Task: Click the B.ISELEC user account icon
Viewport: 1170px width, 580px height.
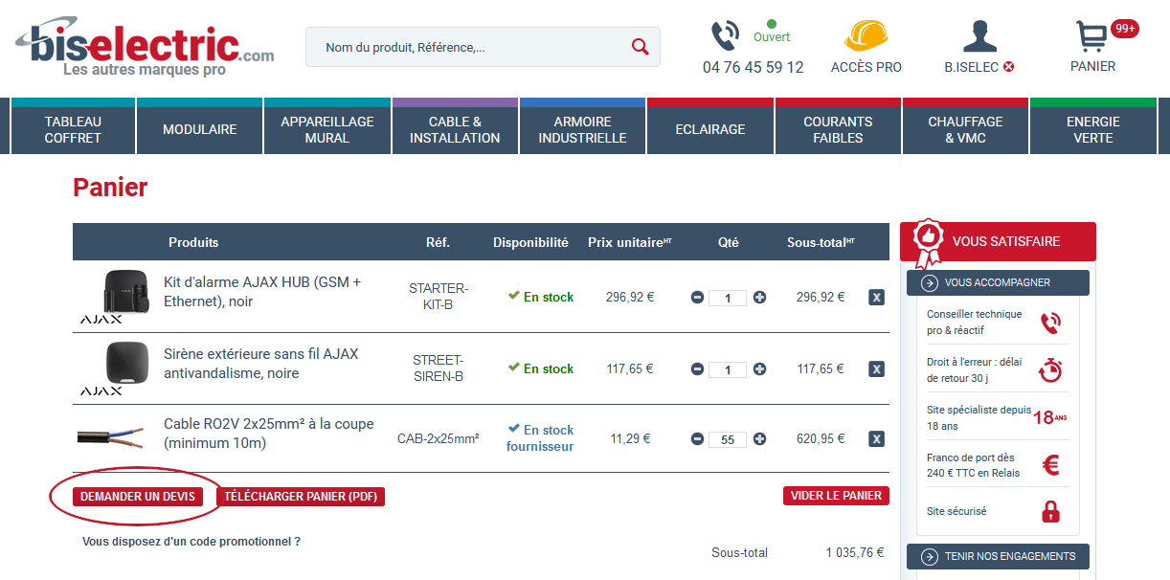Action: [x=979, y=36]
